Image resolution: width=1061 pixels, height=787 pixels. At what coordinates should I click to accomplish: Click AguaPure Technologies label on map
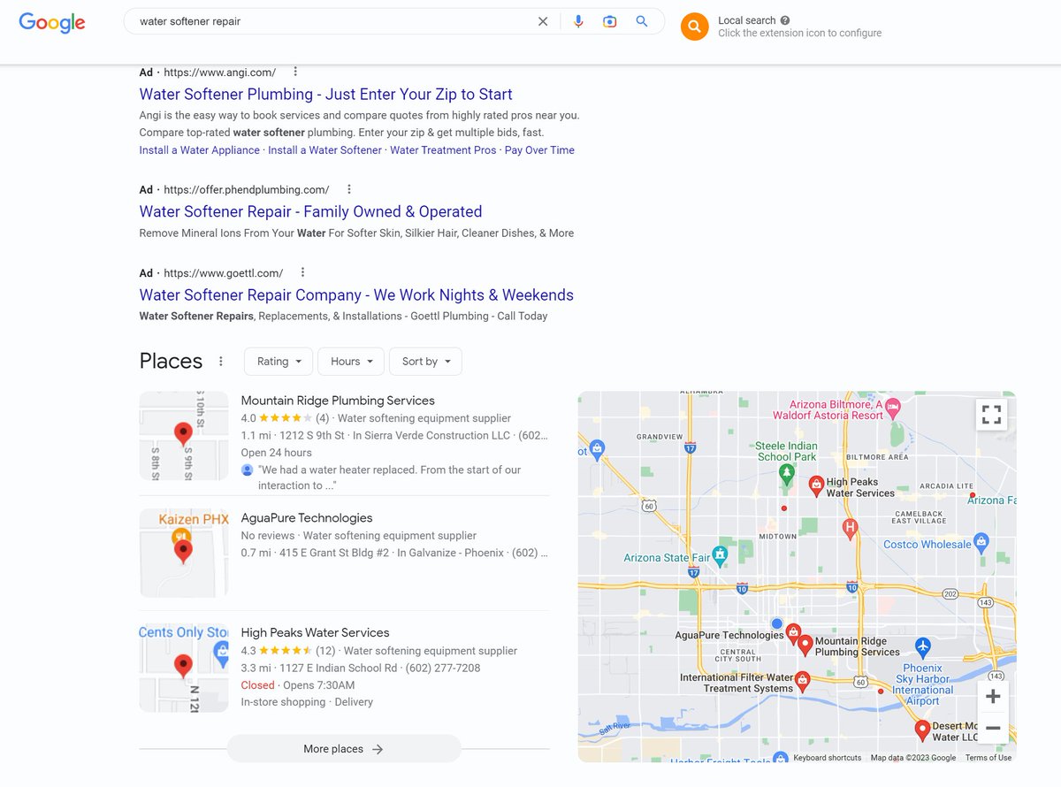pyautogui.click(x=729, y=635)
